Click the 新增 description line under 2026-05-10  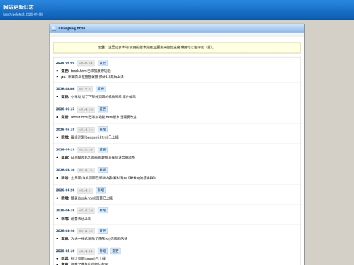108,178
